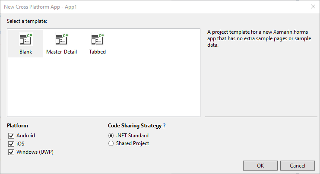Select the Blank template icon

coord(25,40)
